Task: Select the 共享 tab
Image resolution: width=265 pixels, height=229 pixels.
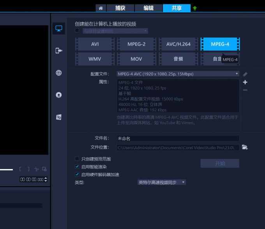Action: 177,8
